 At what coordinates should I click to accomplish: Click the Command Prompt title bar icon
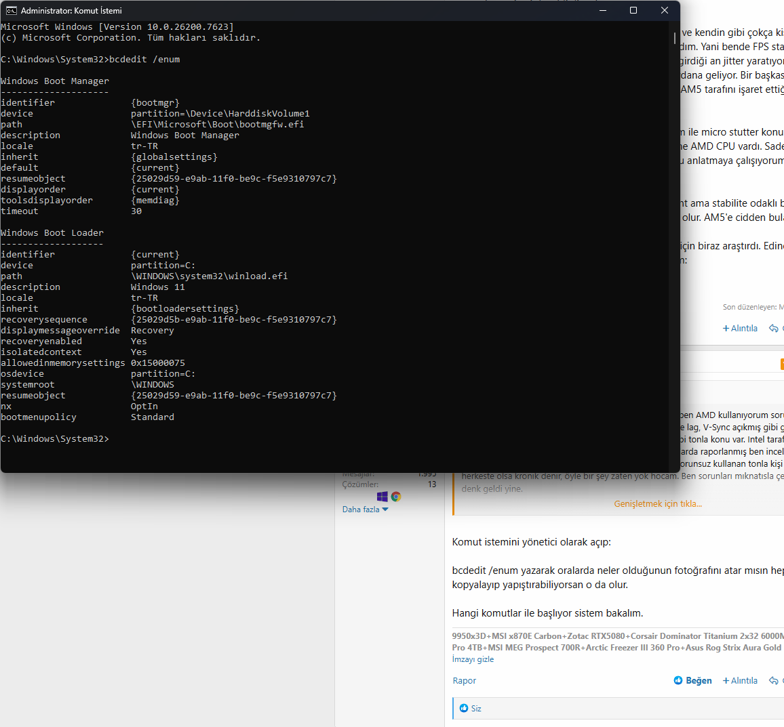pos(11,10)
